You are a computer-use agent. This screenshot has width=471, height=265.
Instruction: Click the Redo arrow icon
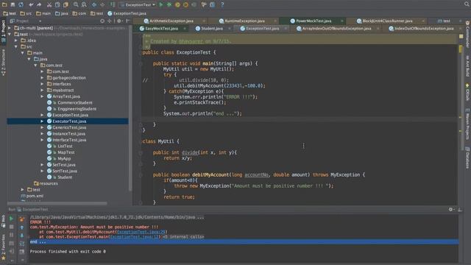39,4
